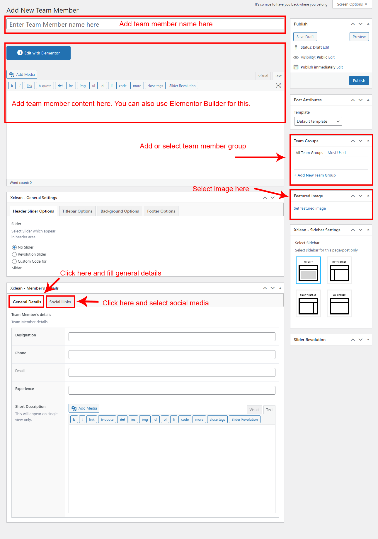Open the Screen Options dropdown
The height and width of the screenshot is (539, 378).
(352, 4)
